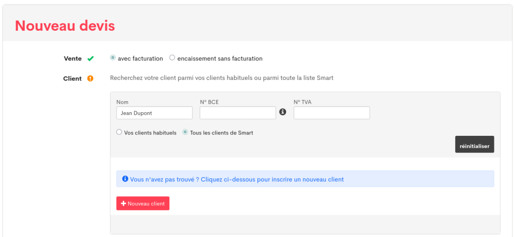Click into the N° BCE input field

pyautogui.click(x=237, y=113)
